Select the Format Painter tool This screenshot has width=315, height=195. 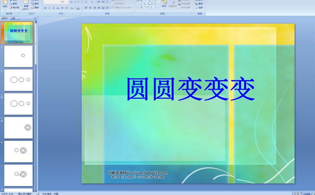click(15, 7)
